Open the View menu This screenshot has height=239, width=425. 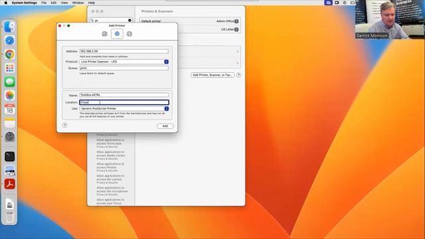pyautogui.click(x=64, y=3)
